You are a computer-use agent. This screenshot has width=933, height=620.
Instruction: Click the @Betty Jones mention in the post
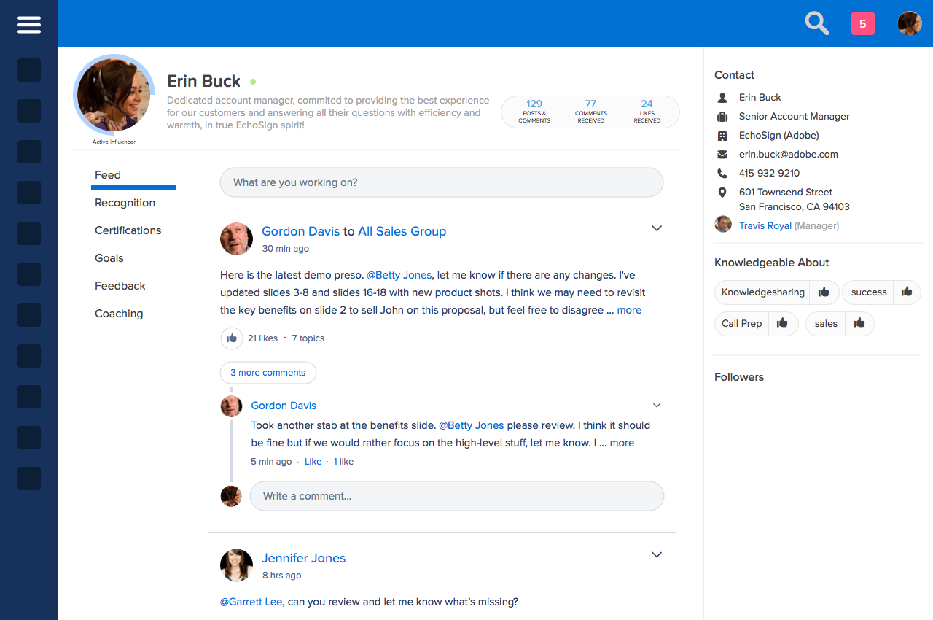399,275
